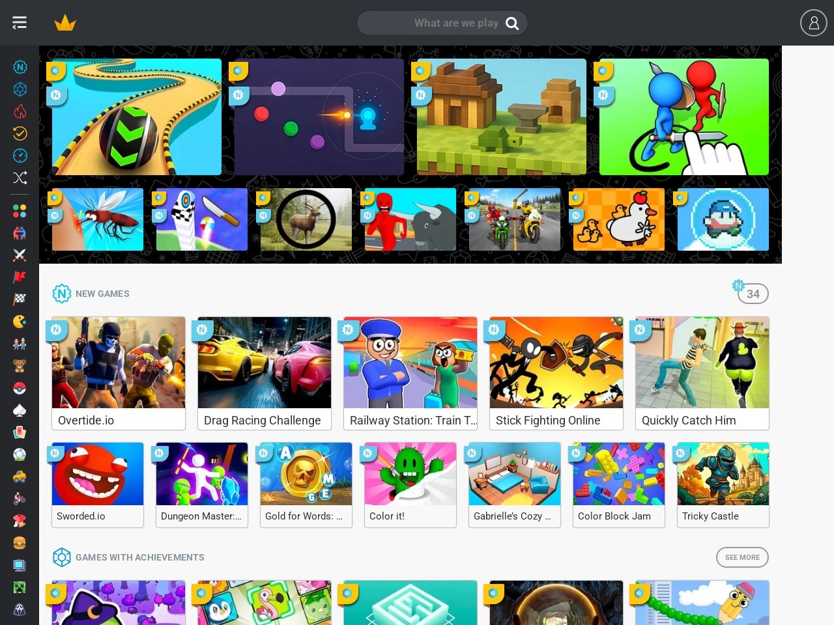Open the mosquito game thumbnail

coord(98,219)
